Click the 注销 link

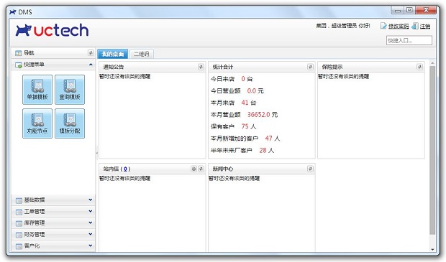click(x=425, y=26)
